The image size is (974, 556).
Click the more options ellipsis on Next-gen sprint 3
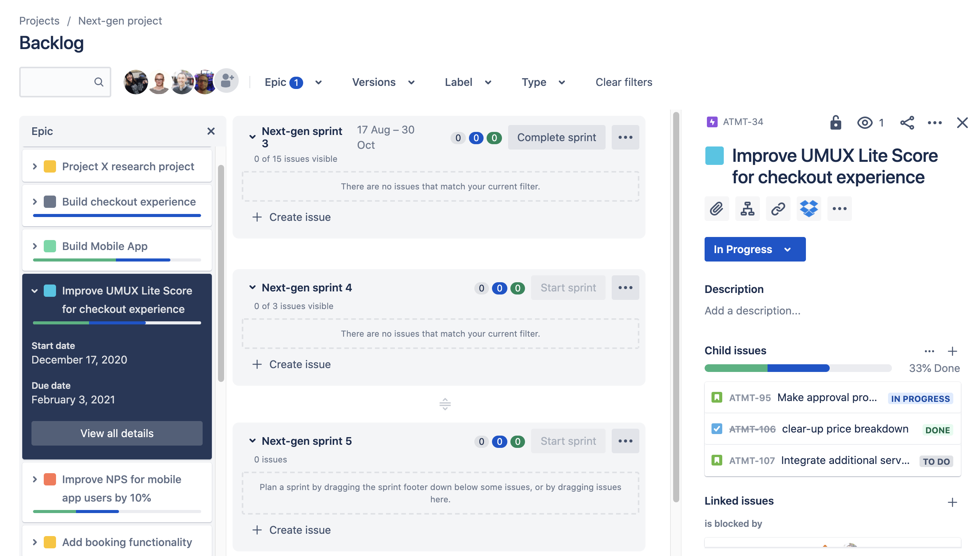click(x=624, y=137)
